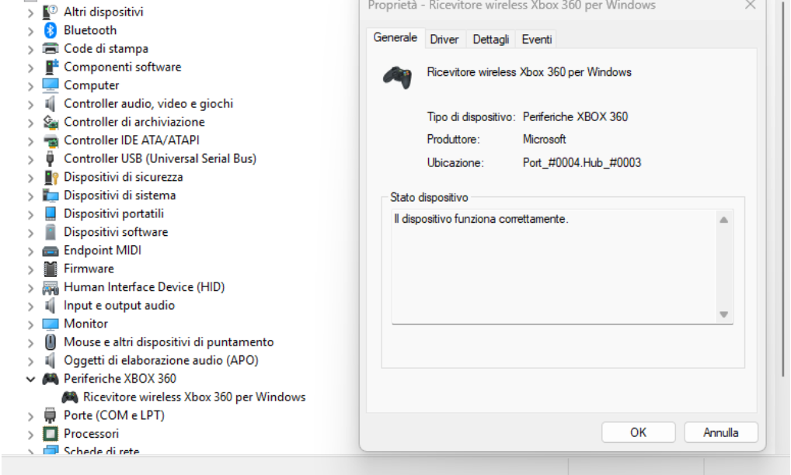
Task: Close the Proprietà dialog window
Action: pos(750,5)
